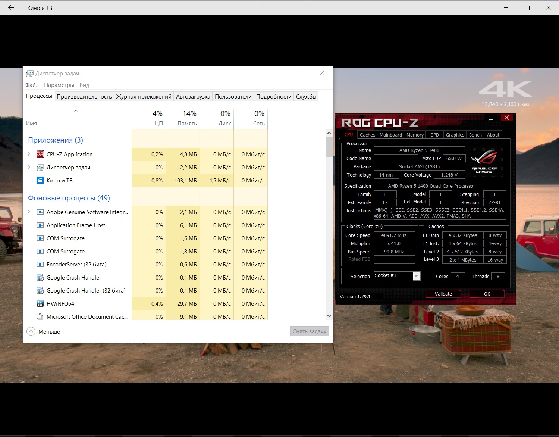Open the Socket #1 selection dropdown
Screen dimensions: 559x437
pos(417,276)
